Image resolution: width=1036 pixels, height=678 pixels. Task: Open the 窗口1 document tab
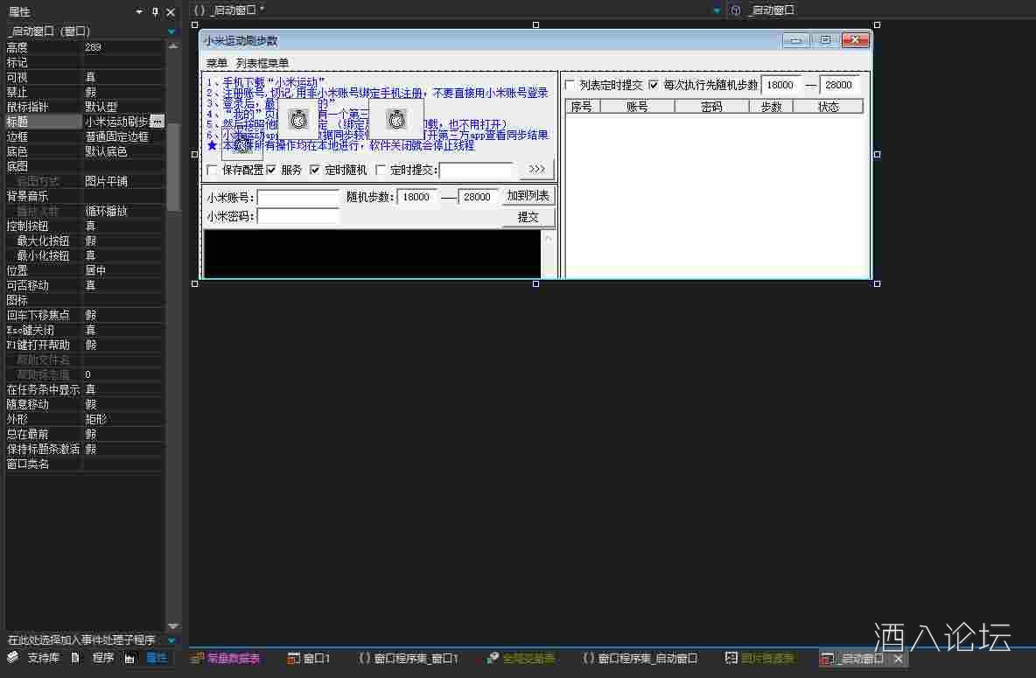[x=309, y=658]
